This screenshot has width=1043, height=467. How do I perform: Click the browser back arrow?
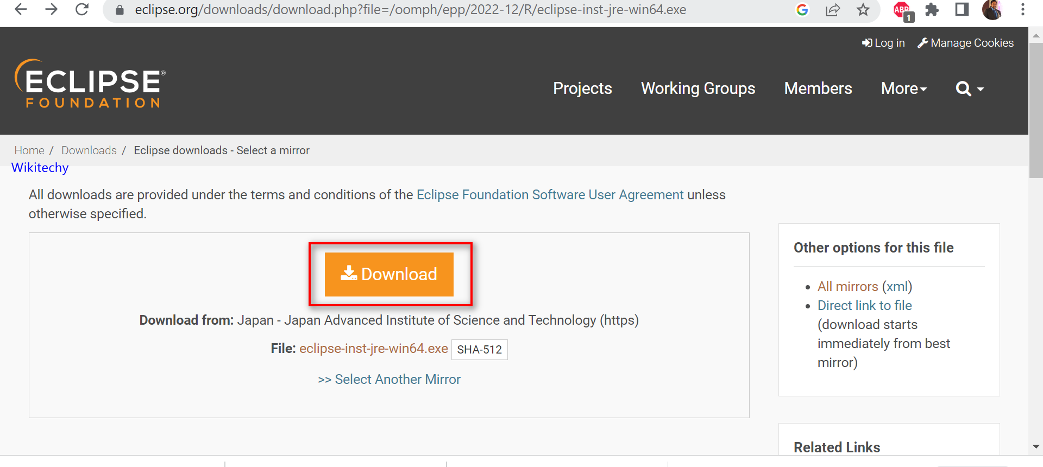point(21,9)
